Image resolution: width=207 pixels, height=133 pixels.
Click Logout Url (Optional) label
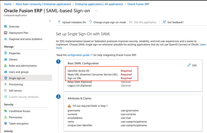(79, 85)
